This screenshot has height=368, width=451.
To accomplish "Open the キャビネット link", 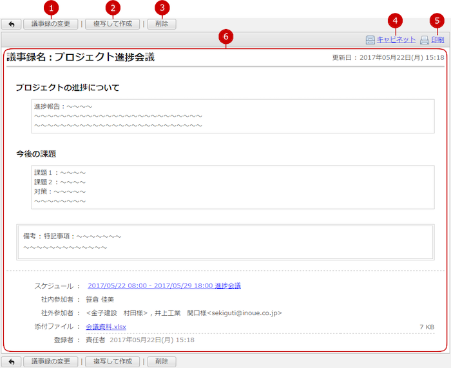I will pos(396,40).
